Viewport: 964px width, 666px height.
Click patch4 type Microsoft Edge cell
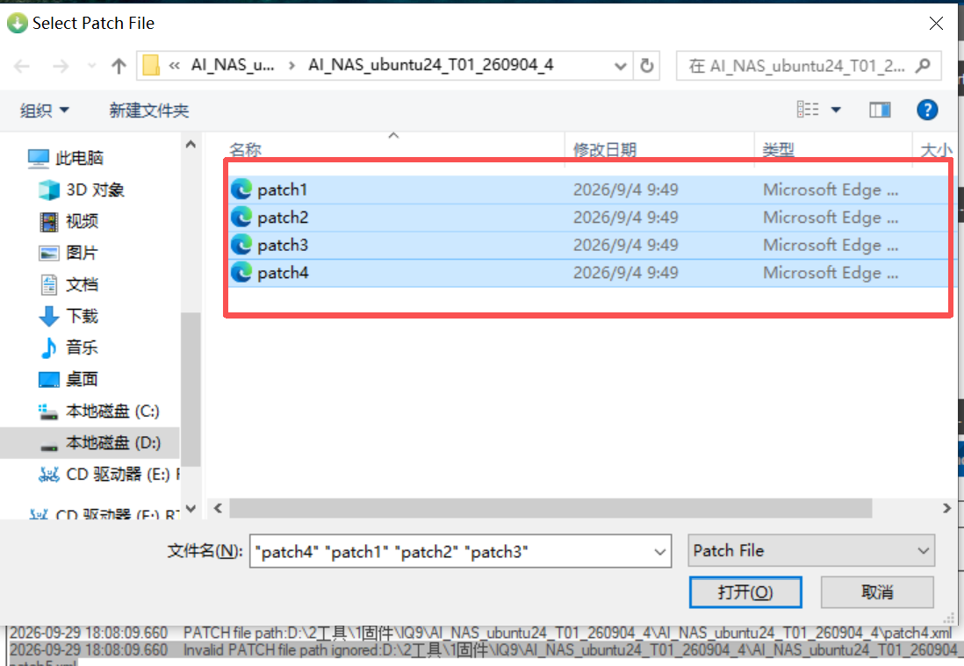pos(831,273)
